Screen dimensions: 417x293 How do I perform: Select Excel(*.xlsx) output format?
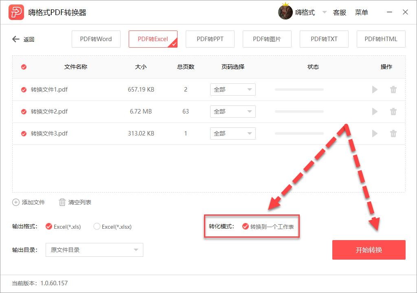pos(97,227)
